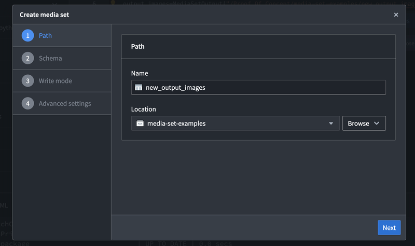
Task: Close the Create media set dialog
Action: [396, 15]
